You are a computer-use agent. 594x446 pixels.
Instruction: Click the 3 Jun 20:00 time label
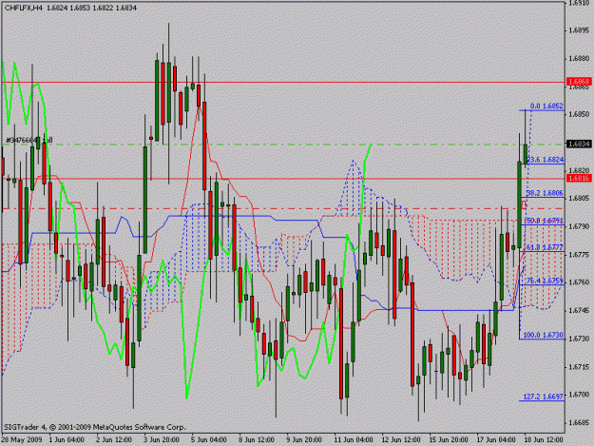(x=162, y=439)
